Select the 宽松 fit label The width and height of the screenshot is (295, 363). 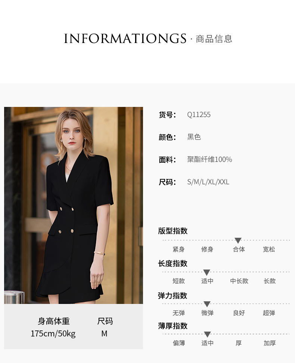click(x=269, y=249)
